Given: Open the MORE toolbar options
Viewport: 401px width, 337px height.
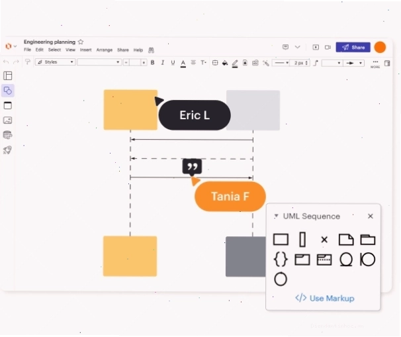Looking at the screenshot, I should 375,64.
